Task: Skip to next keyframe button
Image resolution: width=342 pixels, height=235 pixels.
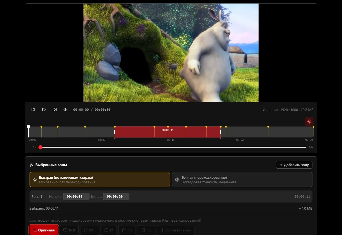Action: 55,110
